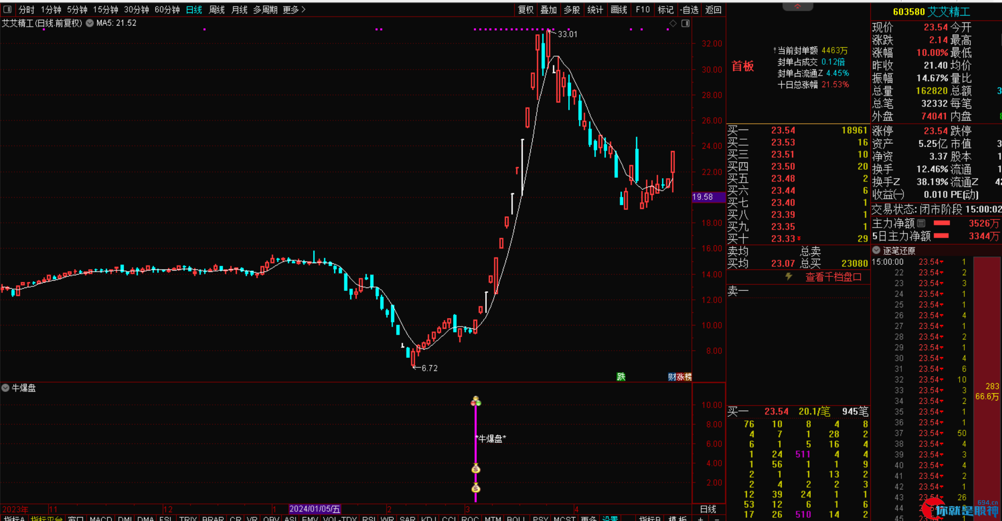The height and width of the screenshot is (521, 1002).
Task: Click the date marker 2024/01/05/五
Action: (314, 509)
